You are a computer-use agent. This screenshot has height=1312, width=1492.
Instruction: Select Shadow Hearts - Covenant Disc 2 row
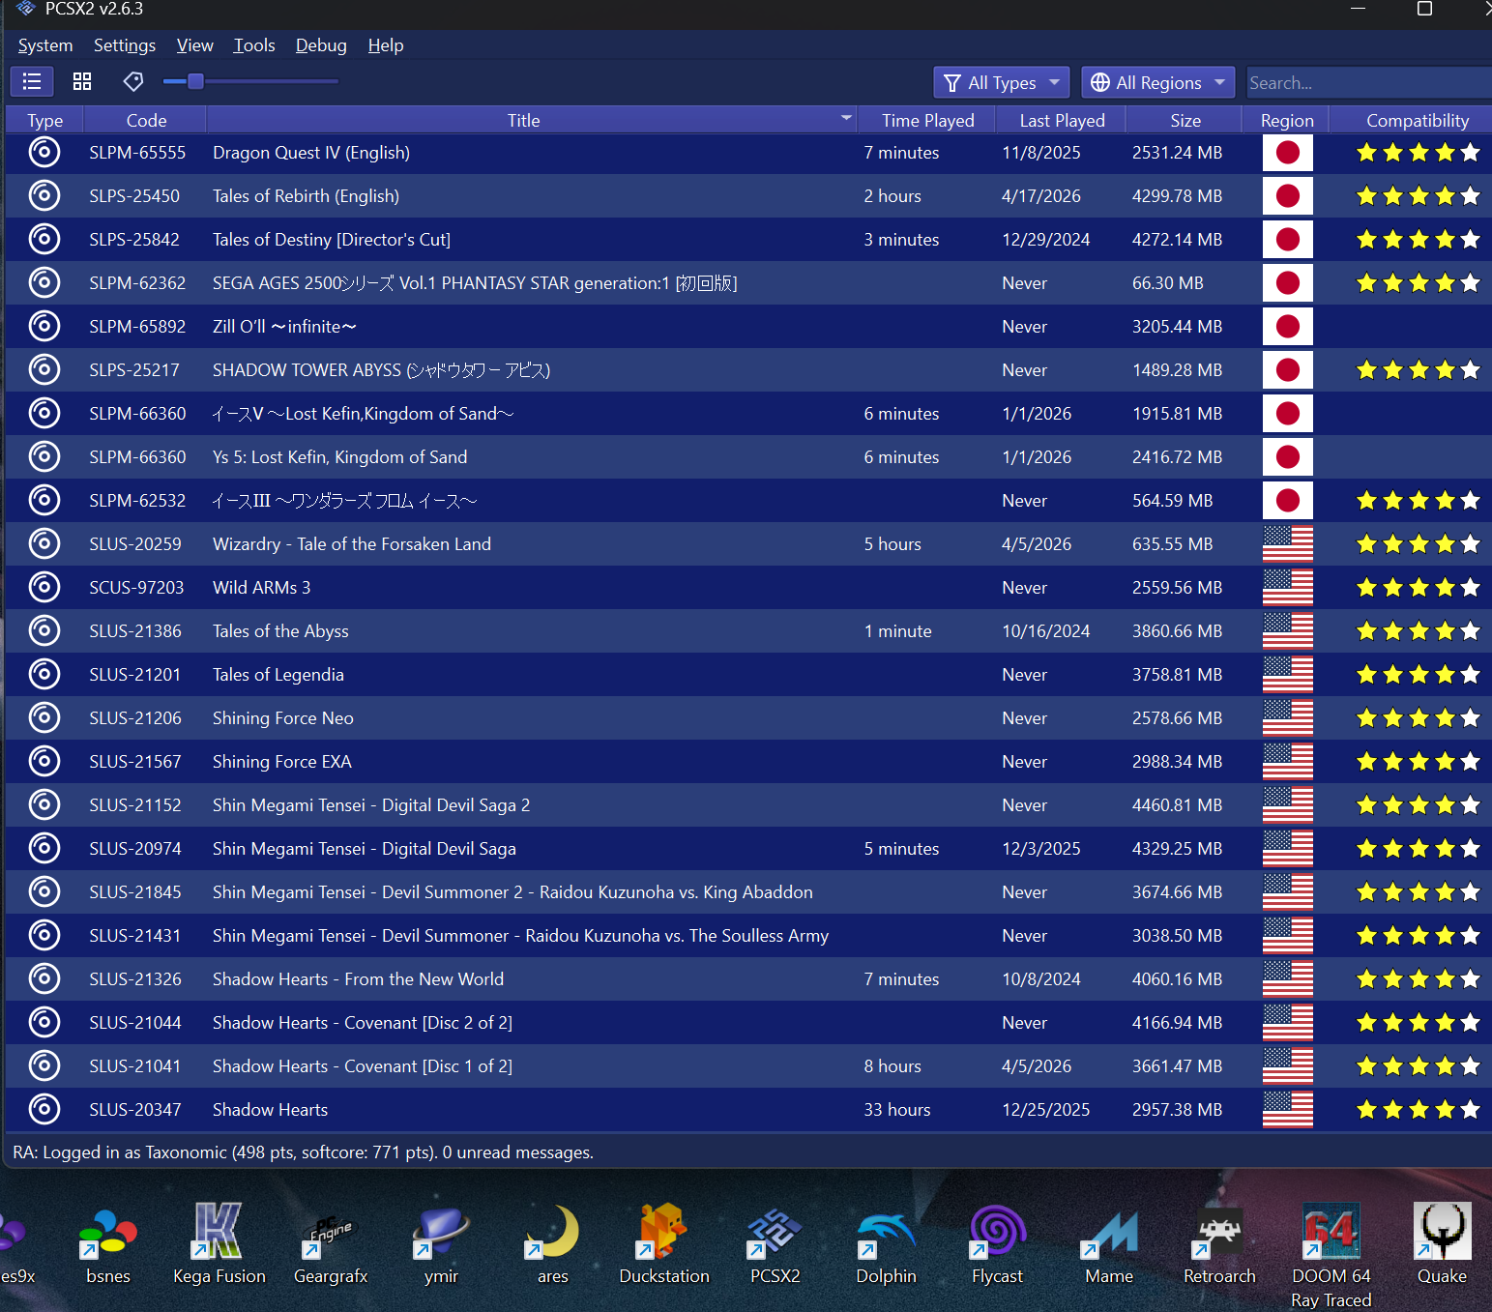[747, 1023]
